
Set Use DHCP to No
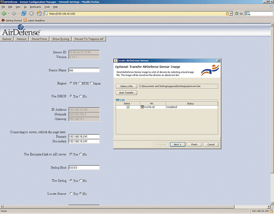point(81,96)
